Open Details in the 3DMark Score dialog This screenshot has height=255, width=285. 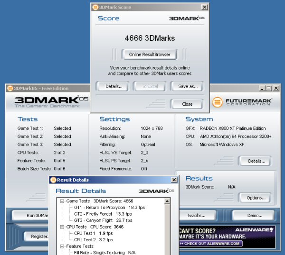(x=114, y=86)
